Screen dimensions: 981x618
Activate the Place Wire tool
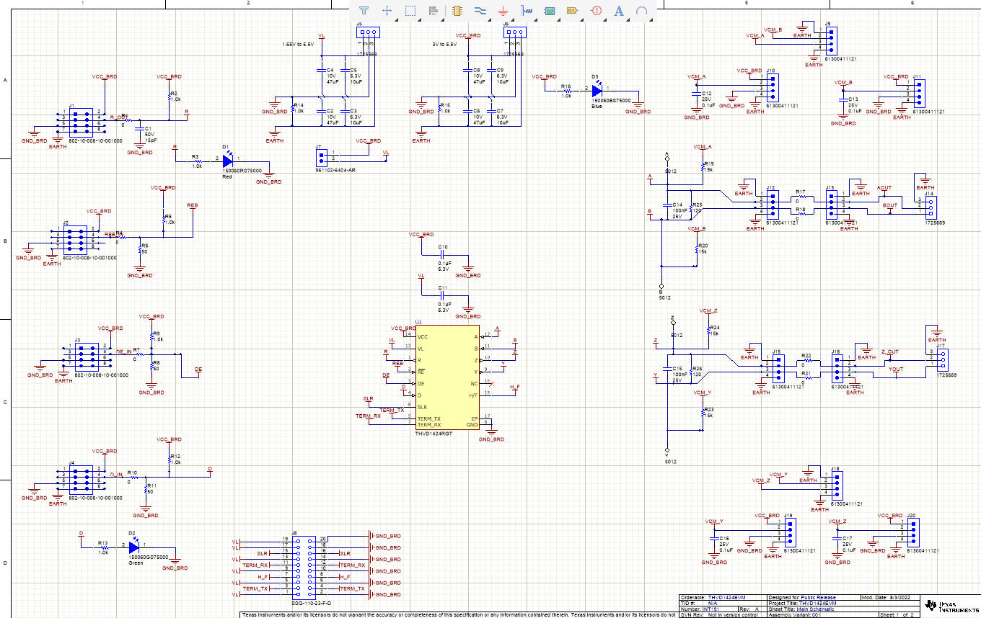(480, 11)
